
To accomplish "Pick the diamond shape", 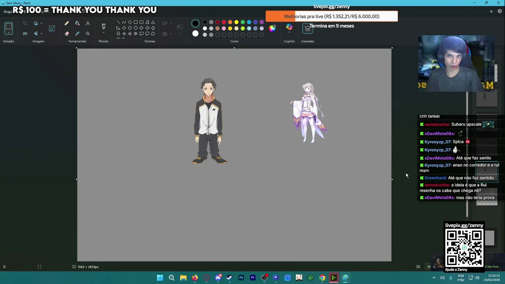I will click(124, 28).
